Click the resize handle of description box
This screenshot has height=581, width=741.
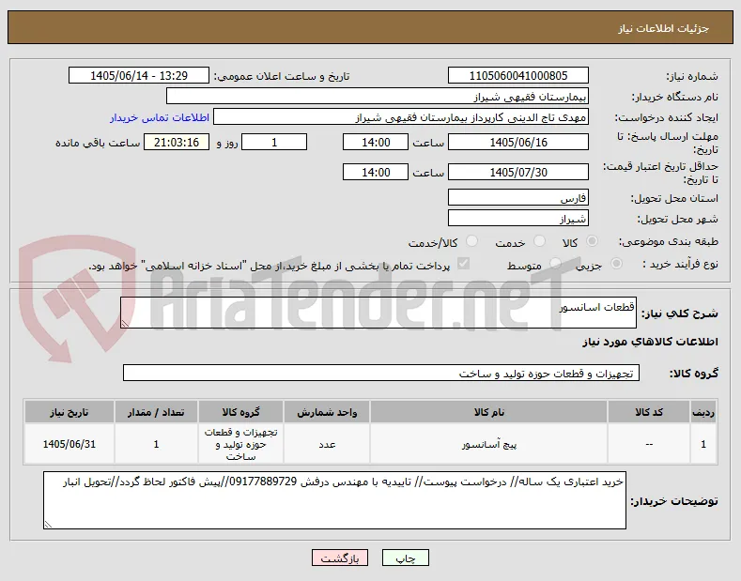[125, 324]
